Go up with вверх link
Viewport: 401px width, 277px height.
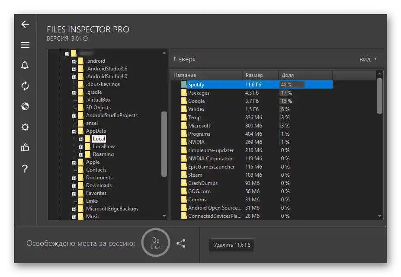click(x=184, y=59)
